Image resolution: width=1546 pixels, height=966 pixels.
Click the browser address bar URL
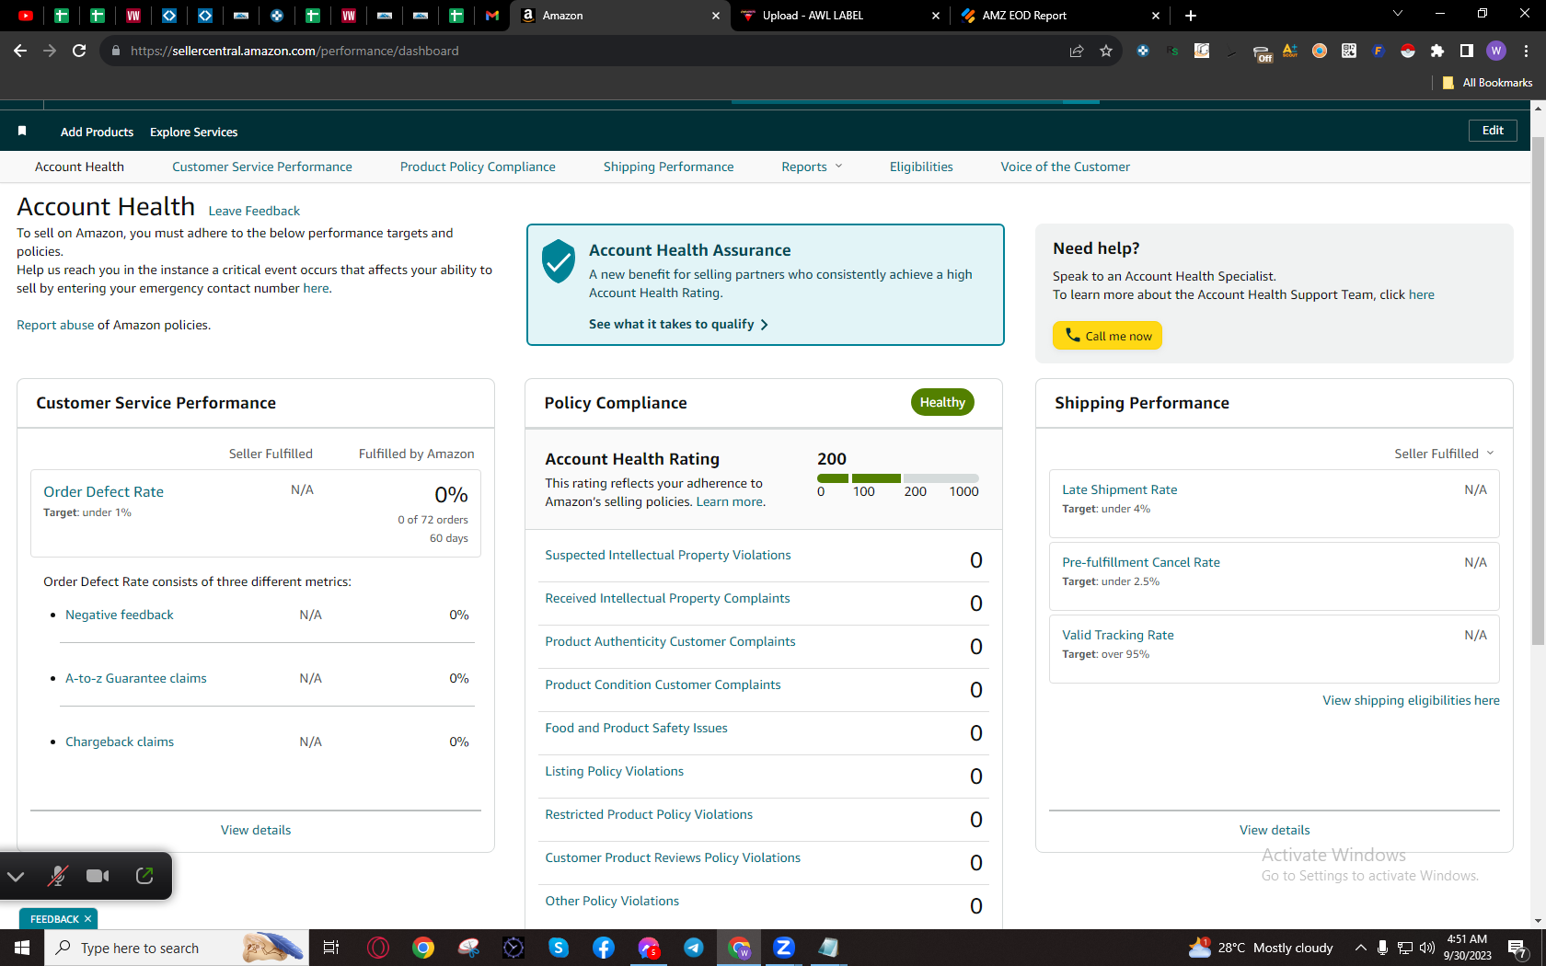294,51
